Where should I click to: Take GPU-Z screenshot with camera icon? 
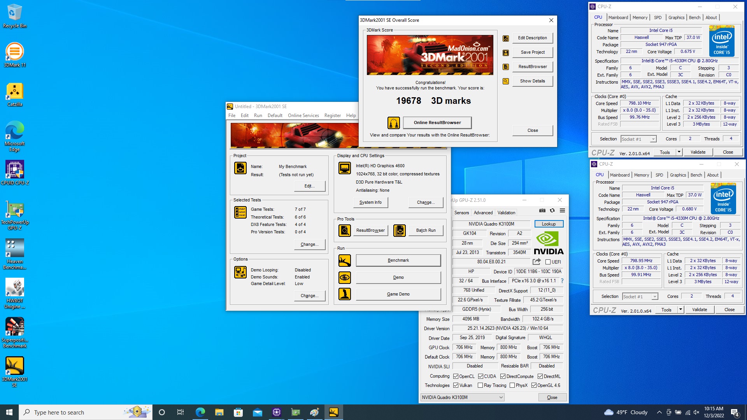542,210
